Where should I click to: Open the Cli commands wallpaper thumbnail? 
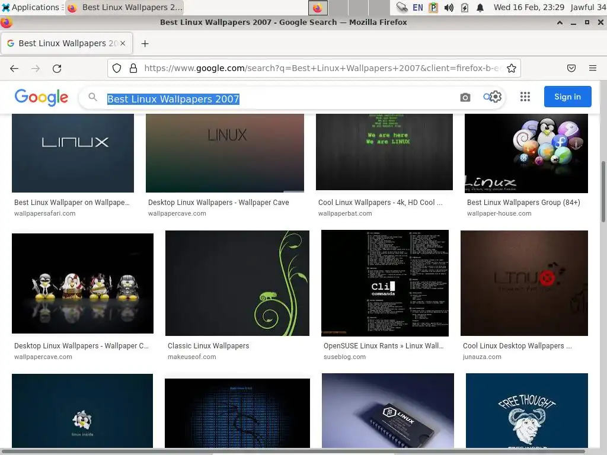click(385, 283)
